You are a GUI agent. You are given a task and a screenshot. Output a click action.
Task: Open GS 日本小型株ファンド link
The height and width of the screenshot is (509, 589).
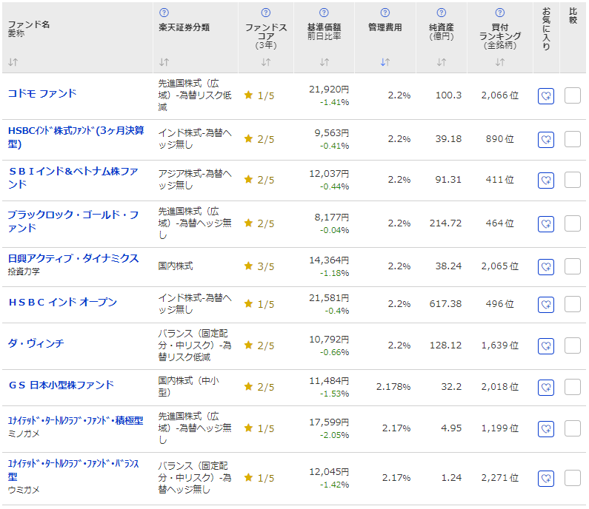(x=61, y=385)
